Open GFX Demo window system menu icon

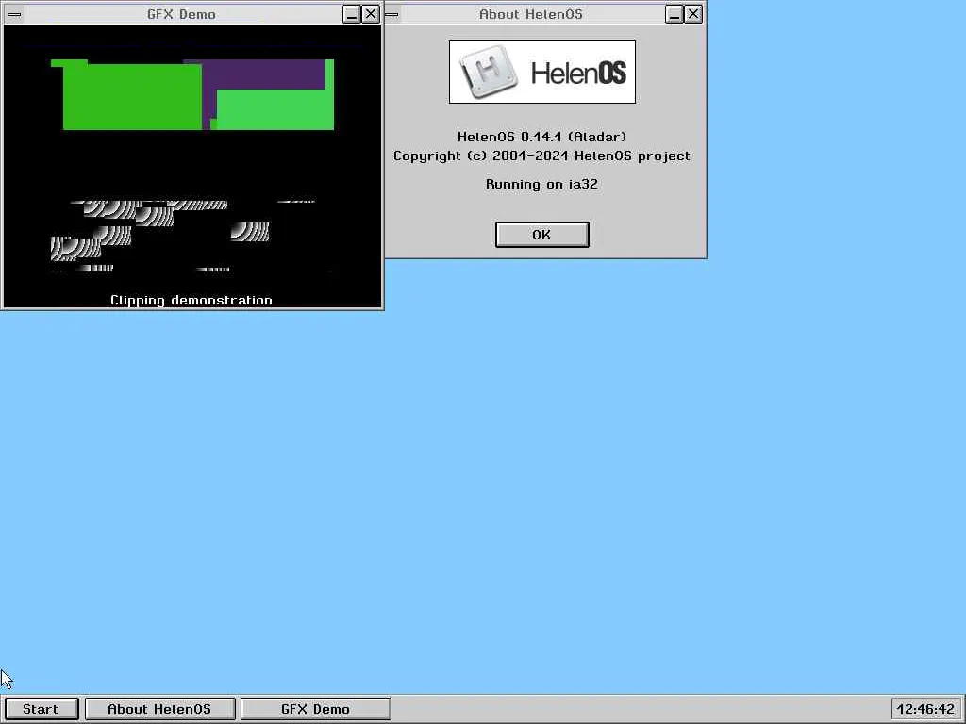point(14,14)
